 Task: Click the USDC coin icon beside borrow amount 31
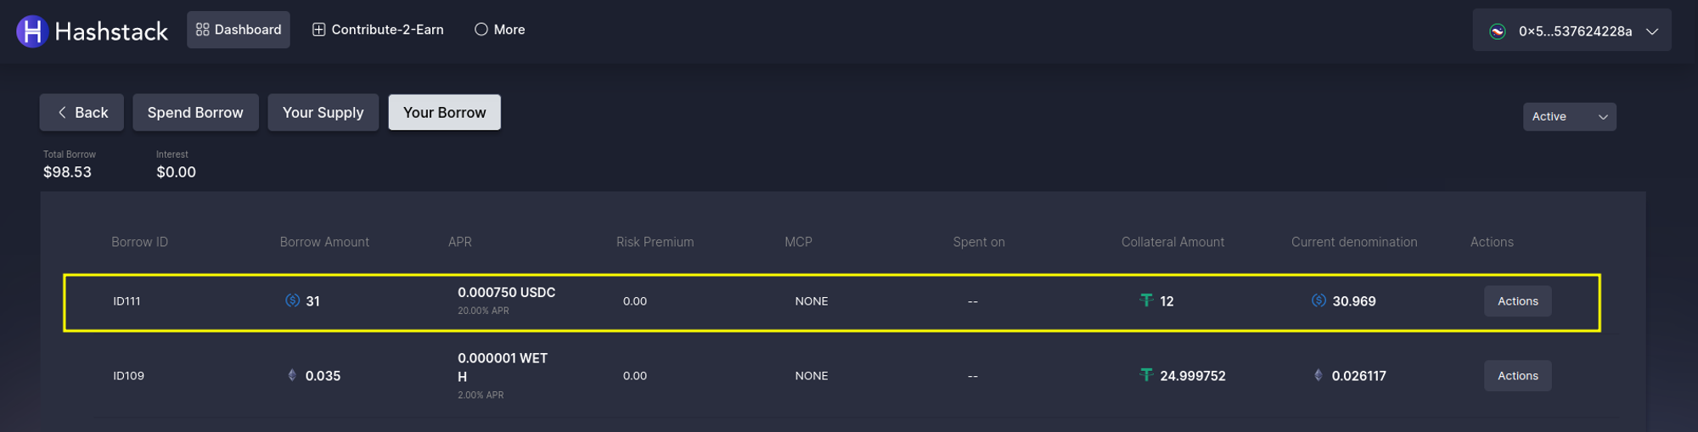pos(292,300)
